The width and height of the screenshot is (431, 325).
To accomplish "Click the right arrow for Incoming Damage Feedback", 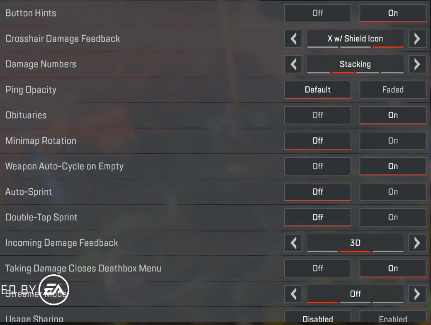I will click(417, 243).
